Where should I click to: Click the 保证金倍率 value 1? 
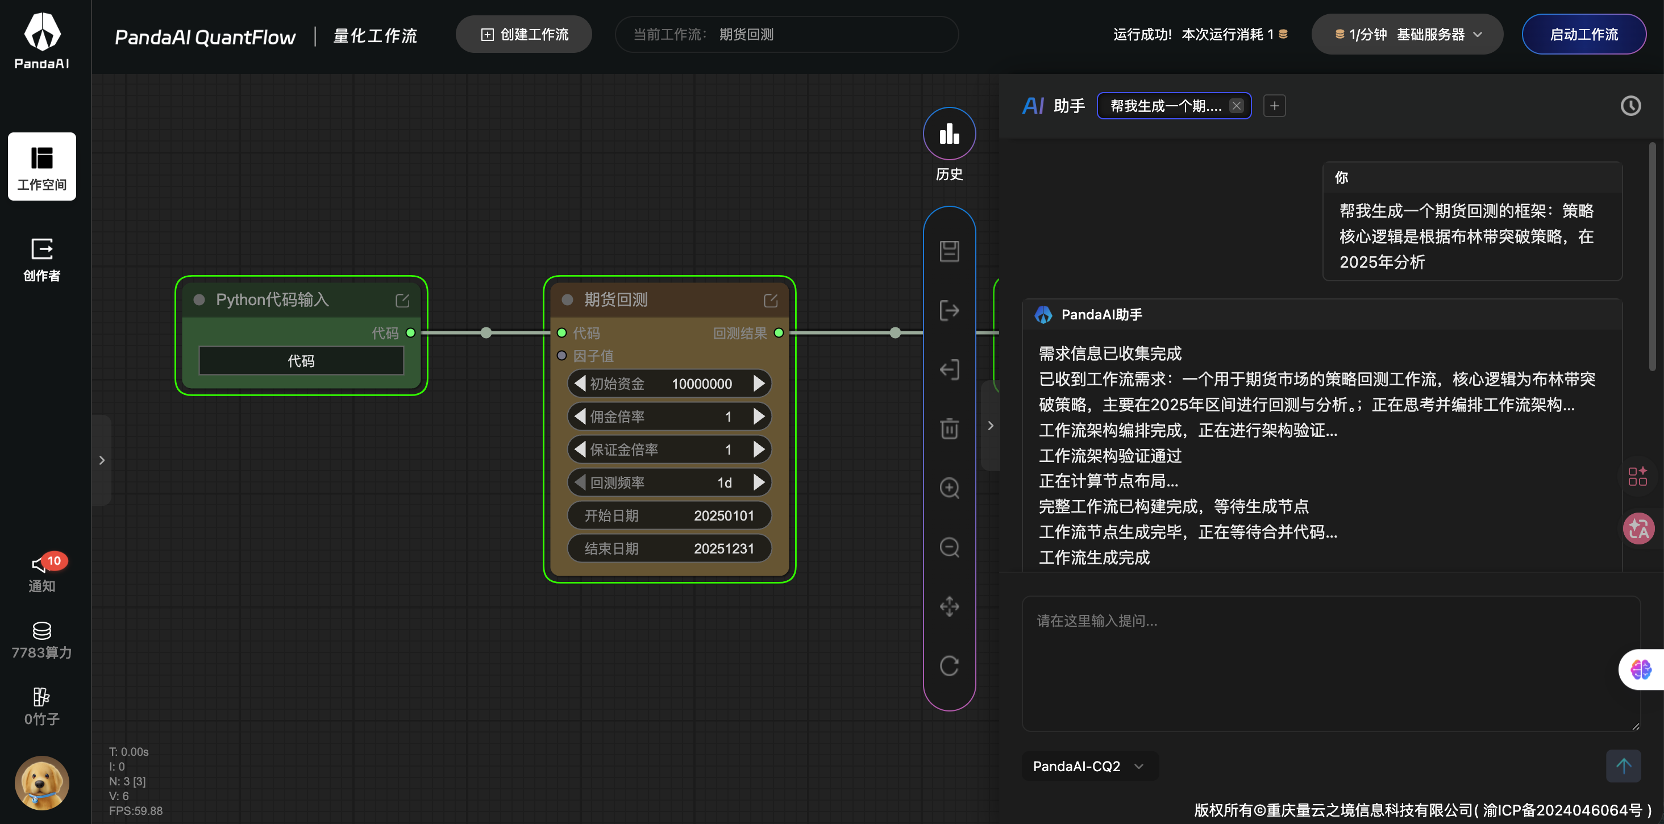point(728,450)
